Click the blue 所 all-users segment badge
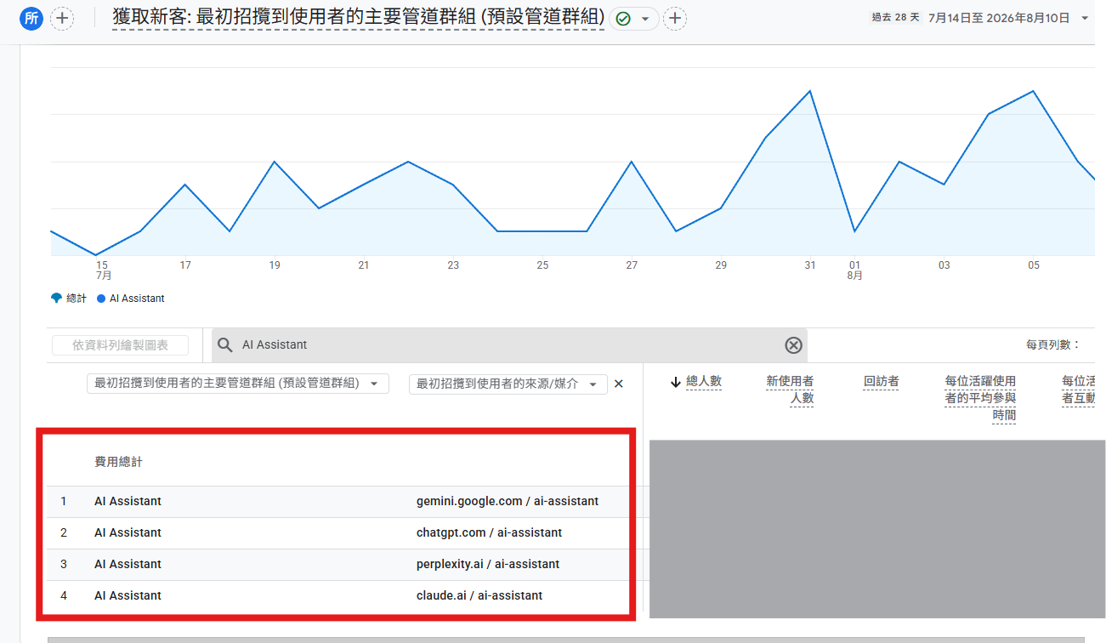 click(x=31, y=18)
